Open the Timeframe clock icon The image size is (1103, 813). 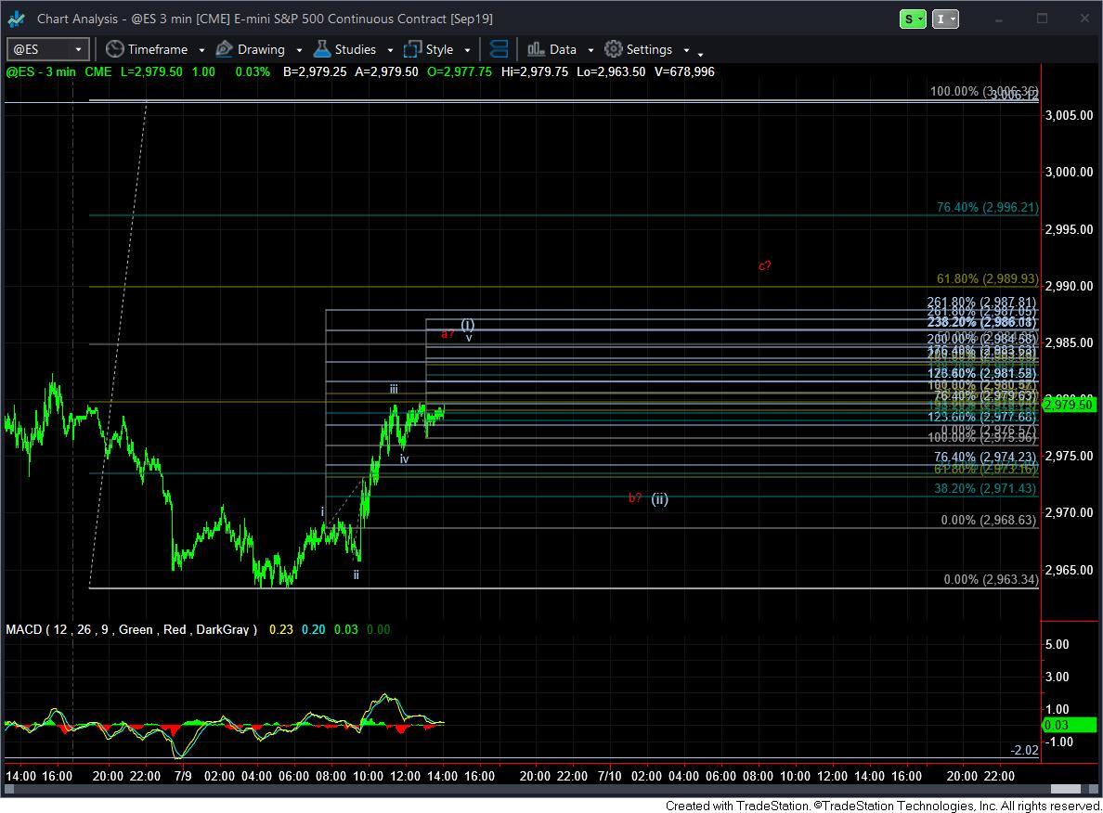(x=114, y=49)
